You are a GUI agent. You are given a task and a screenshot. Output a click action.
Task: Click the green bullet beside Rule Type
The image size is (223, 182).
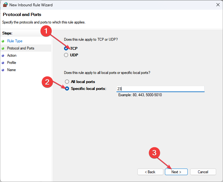pos(3,41)
